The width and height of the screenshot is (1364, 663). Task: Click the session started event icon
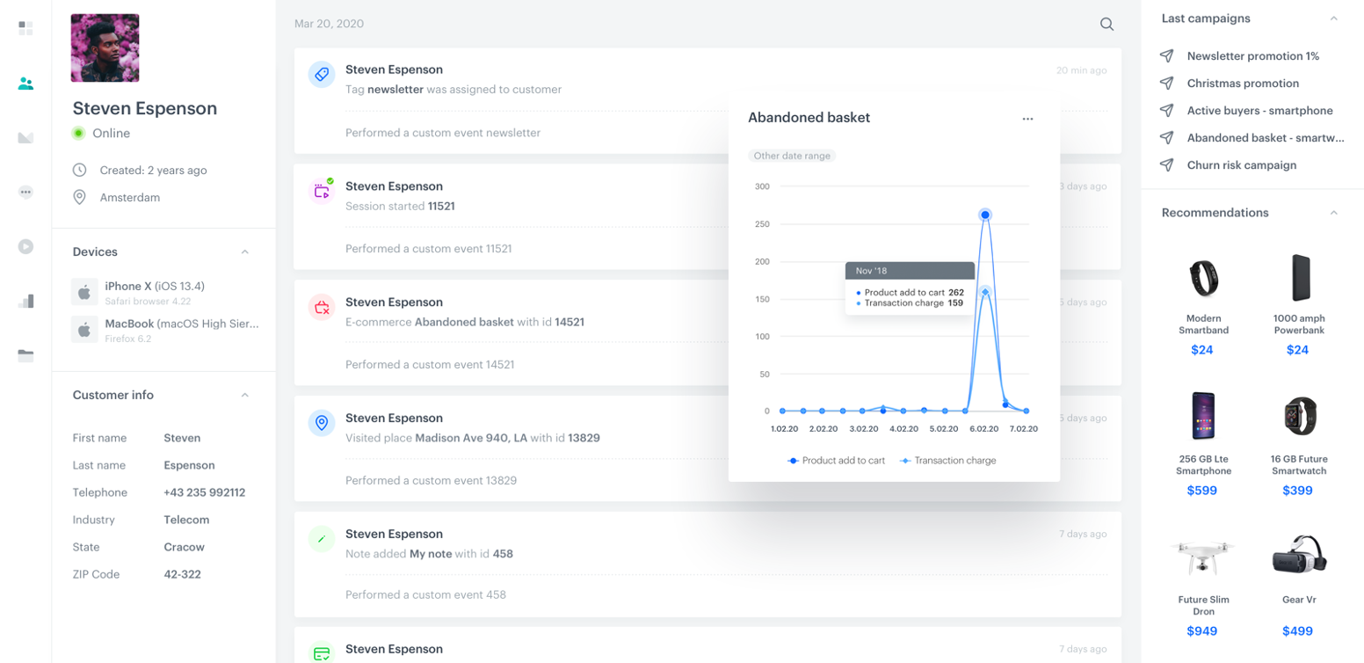[322, 191]
